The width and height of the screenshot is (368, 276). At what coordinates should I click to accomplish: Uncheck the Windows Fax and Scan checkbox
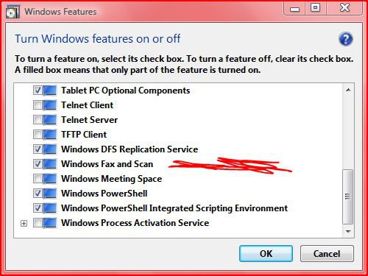pyautogui.click(x=38, y=163)
